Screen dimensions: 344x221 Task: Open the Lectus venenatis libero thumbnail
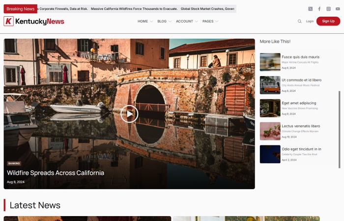tap(270, 131)
